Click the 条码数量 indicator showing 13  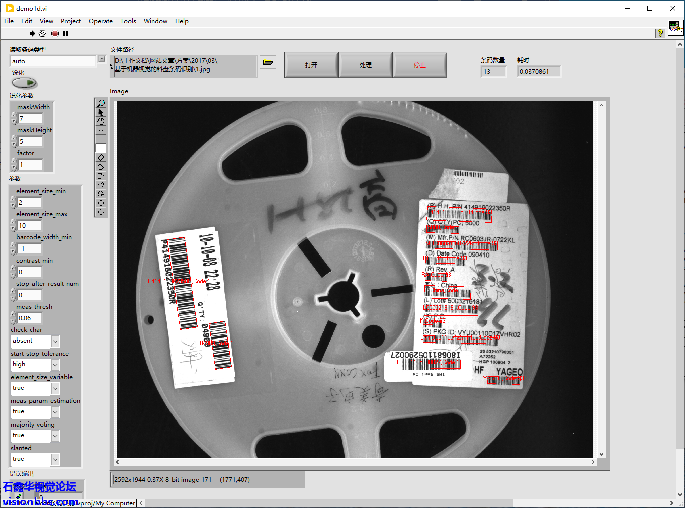coord(493,72)
